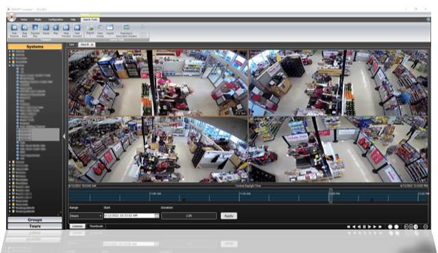Switch to the Configuration menu tab
438x253 pixels.
tap(55, 20)
